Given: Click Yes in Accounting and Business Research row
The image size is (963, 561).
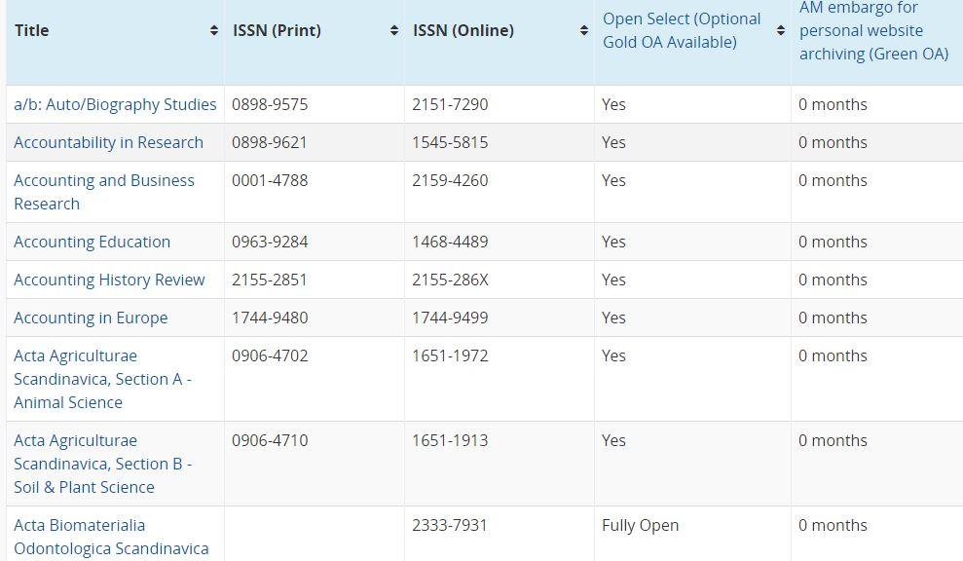Looking at the screenshot, I should [x=613, y=180].
